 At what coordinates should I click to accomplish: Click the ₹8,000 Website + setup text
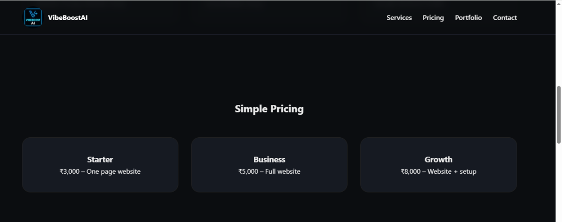click(438, 171)
